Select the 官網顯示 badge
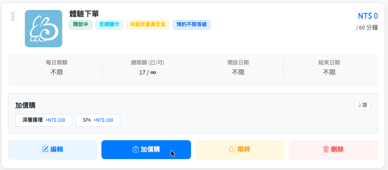388x170 pixels. point(109,25)
